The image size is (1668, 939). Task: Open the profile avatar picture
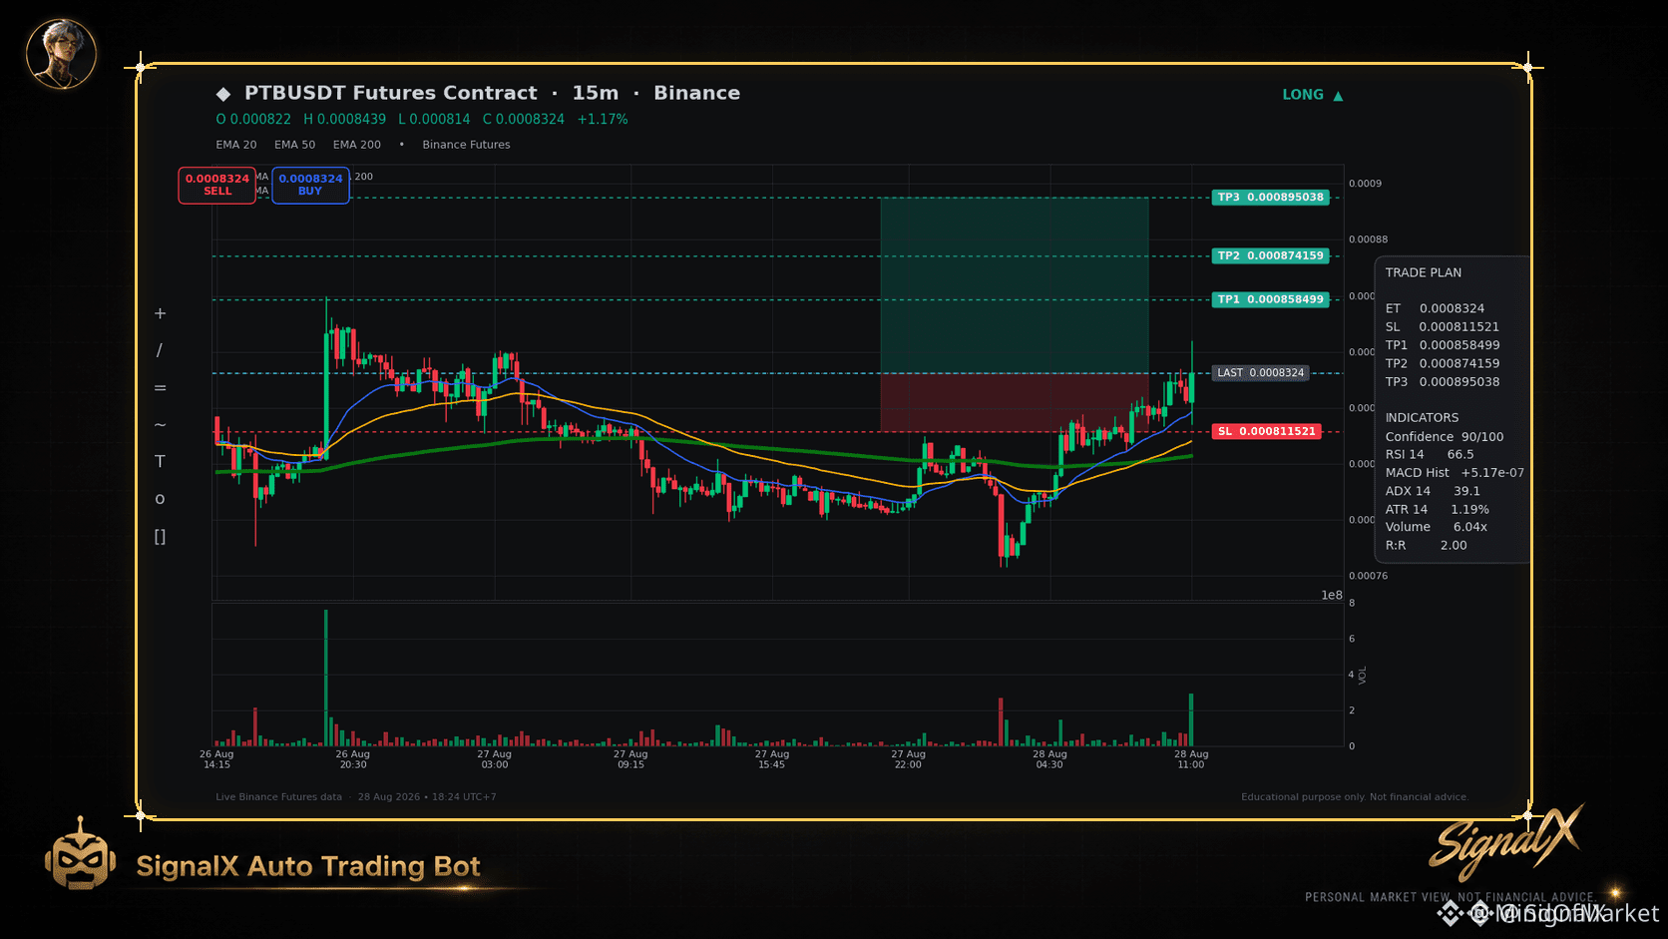click(x=61, y=53)
